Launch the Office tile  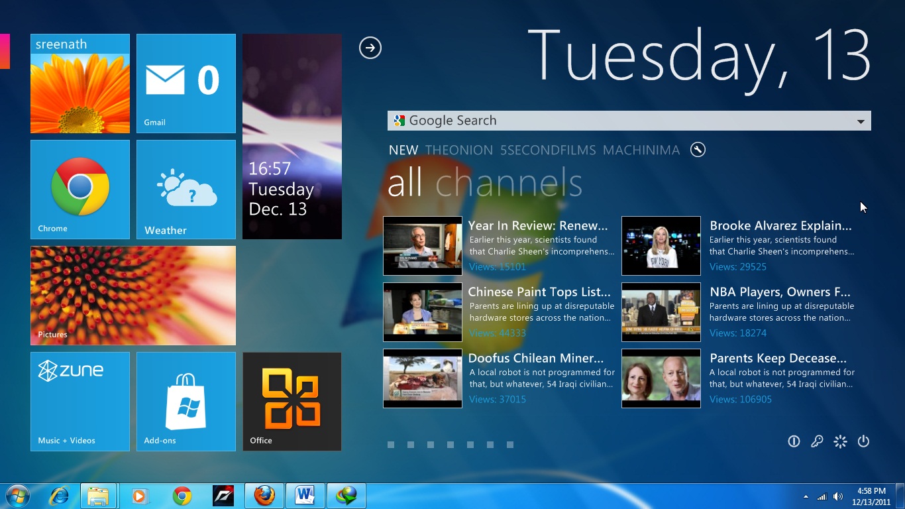point(292,402)
